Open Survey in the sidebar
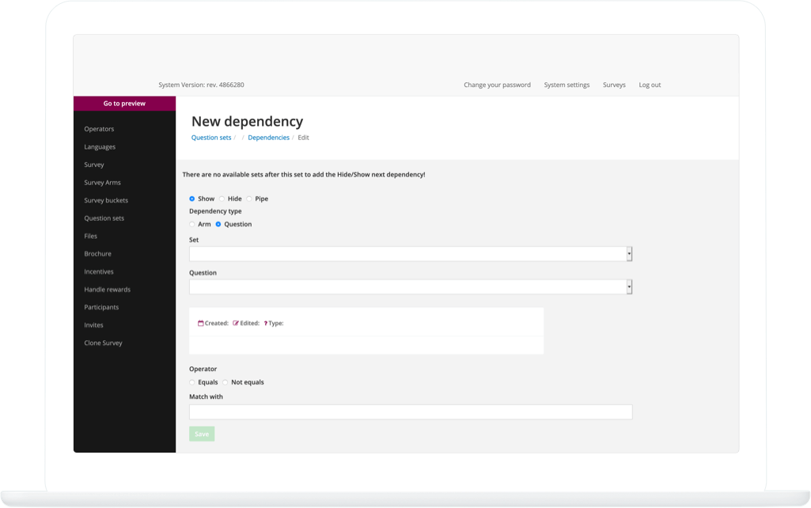The image size is (811, 508). 94,165
